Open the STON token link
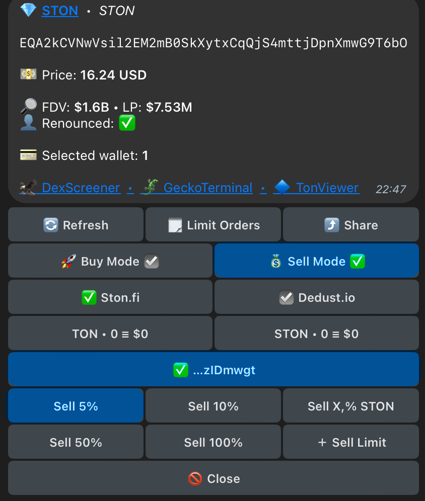This screenshot has height=501, width=425. 60,11
